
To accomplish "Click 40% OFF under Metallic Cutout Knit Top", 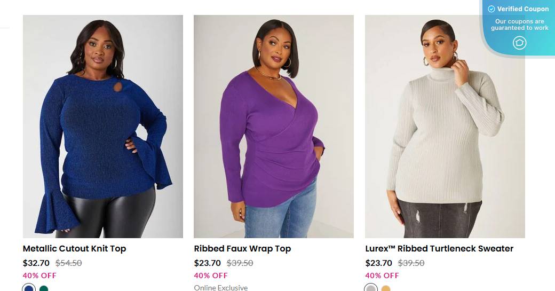I will click(39, 276).
